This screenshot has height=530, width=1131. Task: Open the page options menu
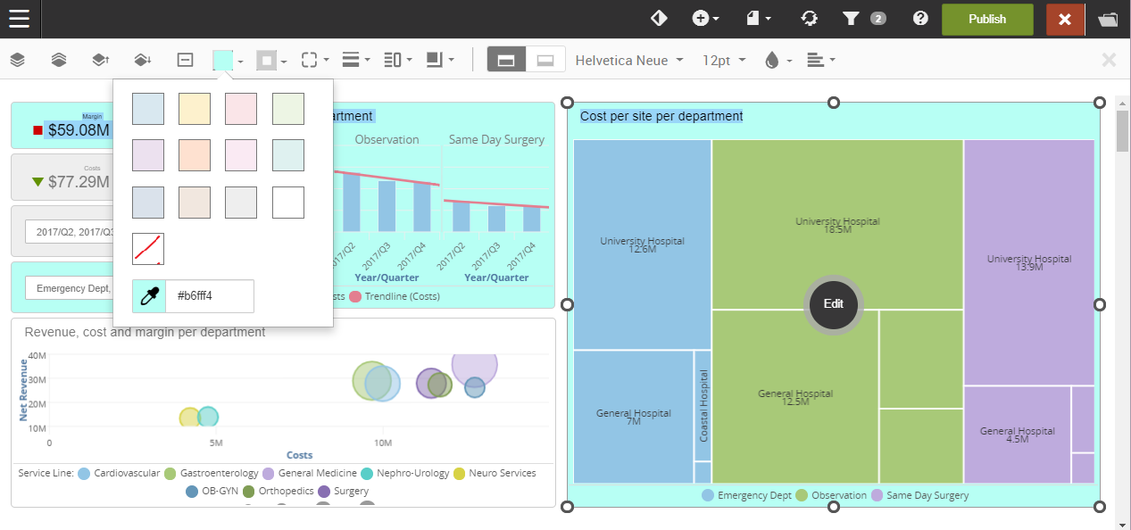point(758,19)
